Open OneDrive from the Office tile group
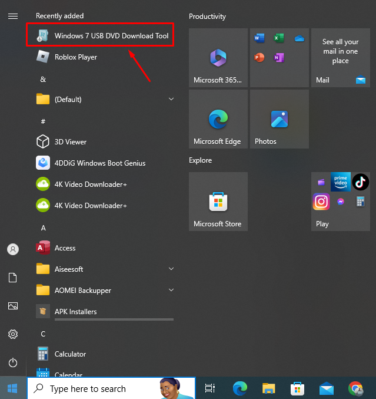This screenshot has height=399, width=376. (300, 38)
